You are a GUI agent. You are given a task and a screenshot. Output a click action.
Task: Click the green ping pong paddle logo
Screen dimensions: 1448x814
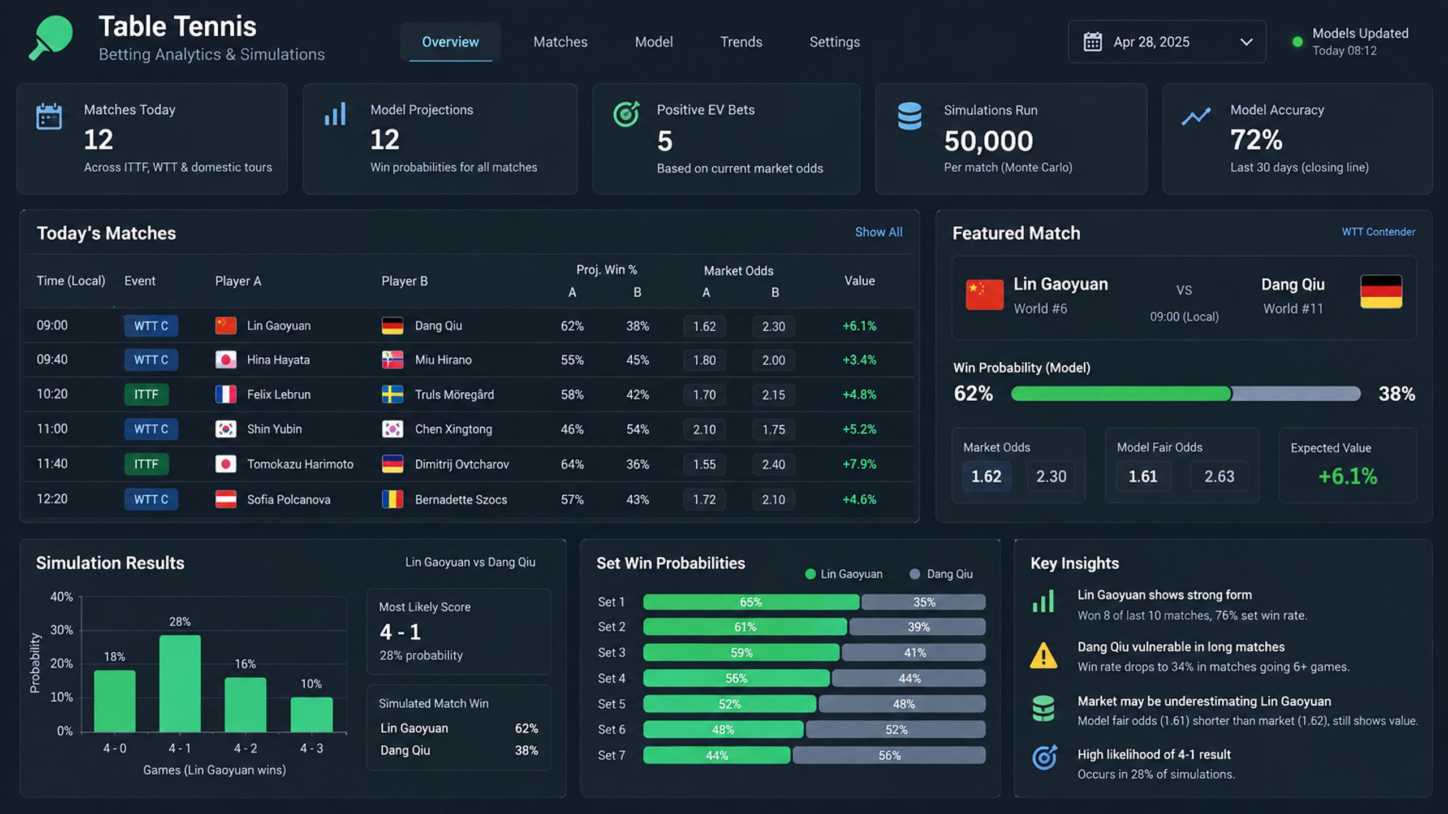pos(51,37)
